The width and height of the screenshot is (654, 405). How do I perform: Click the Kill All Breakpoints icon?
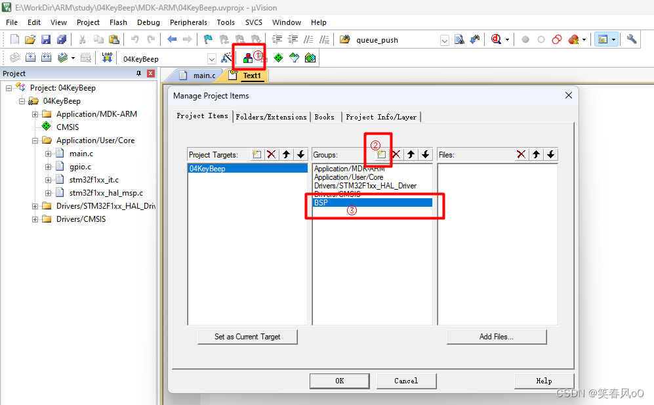click(x=573, y=39)
